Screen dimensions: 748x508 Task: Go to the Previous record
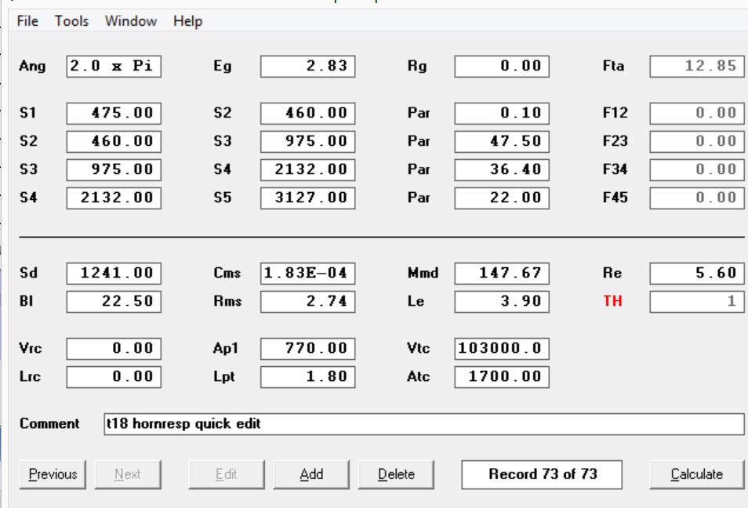pos(53,474)
